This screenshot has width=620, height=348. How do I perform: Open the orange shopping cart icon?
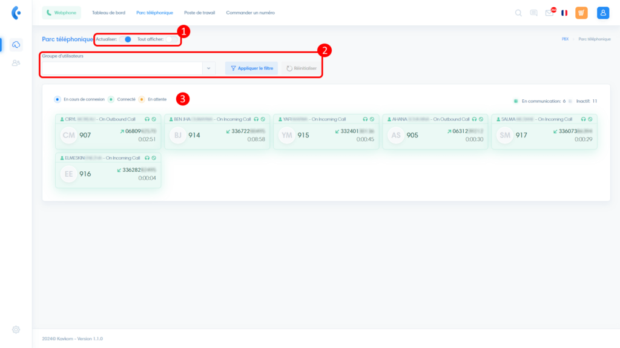tap(581, 13)
